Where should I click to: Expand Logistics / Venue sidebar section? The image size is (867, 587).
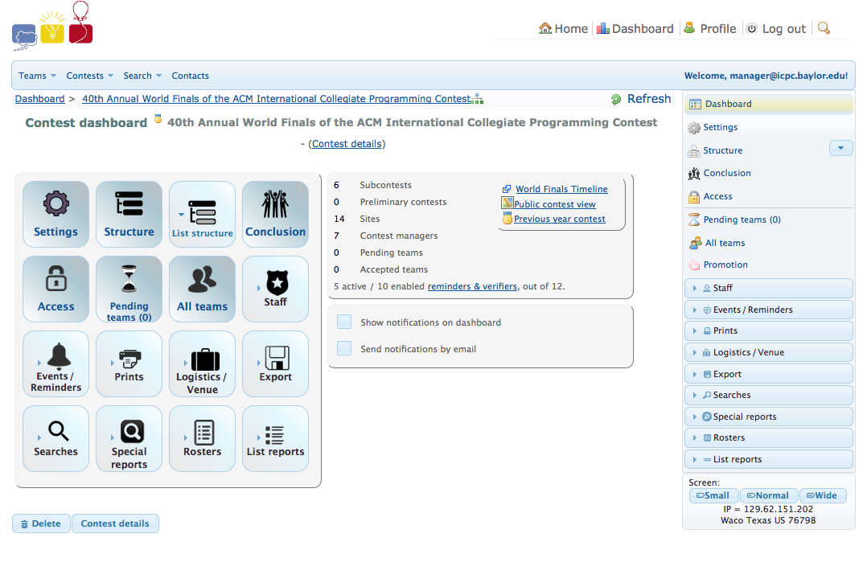[x=767, y=352]
